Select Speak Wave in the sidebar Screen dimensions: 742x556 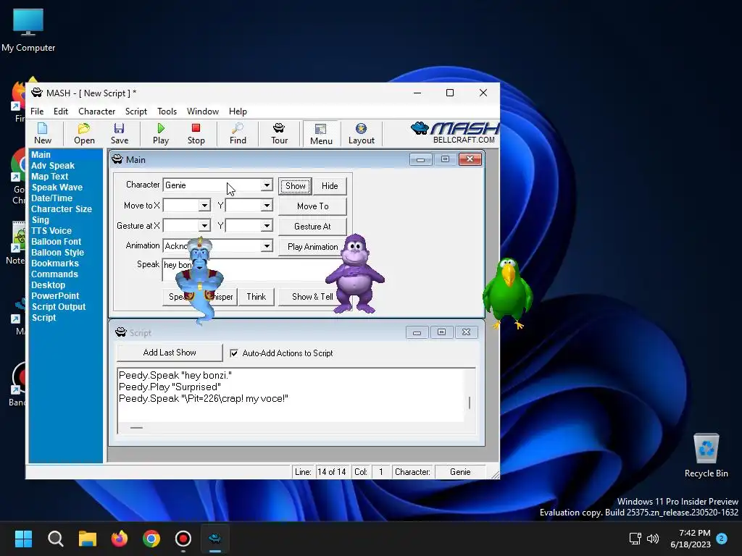[x=57, y=188]
